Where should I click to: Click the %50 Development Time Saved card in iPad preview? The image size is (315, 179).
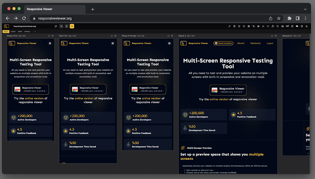(x=204, y=128)
